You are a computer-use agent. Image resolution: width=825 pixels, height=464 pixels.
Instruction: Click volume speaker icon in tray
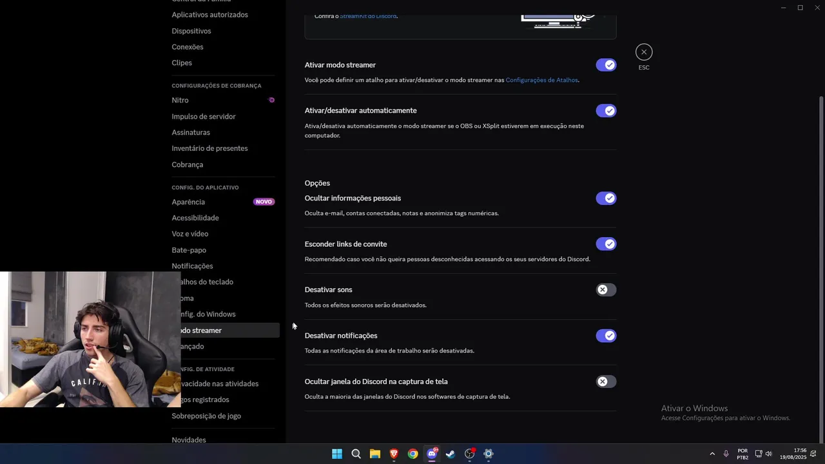pos(768,454)
